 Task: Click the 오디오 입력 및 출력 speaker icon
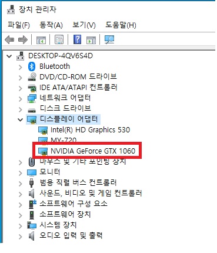[x=31, y=236]
